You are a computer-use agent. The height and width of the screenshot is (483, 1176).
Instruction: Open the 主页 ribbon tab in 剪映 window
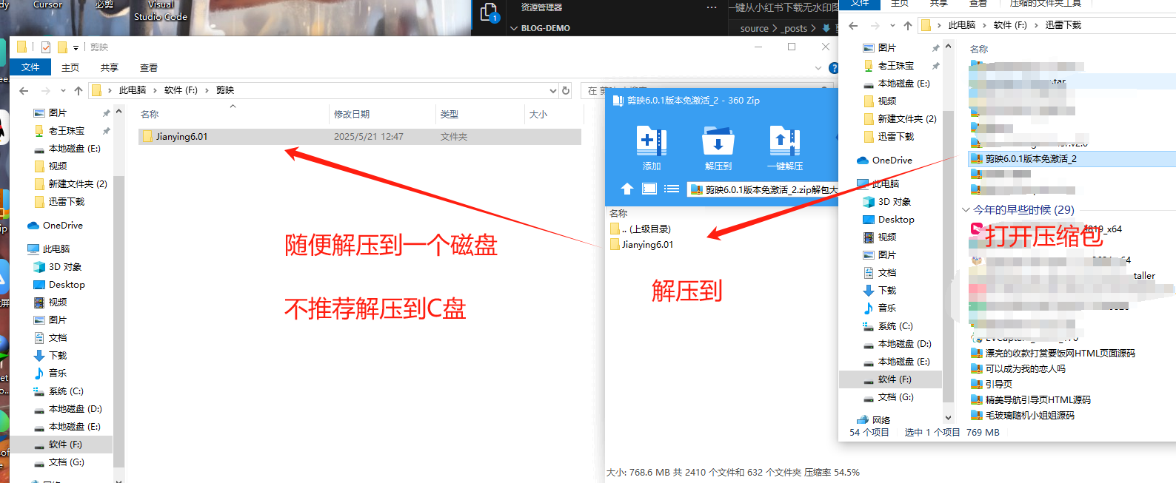tap(70, 67)
